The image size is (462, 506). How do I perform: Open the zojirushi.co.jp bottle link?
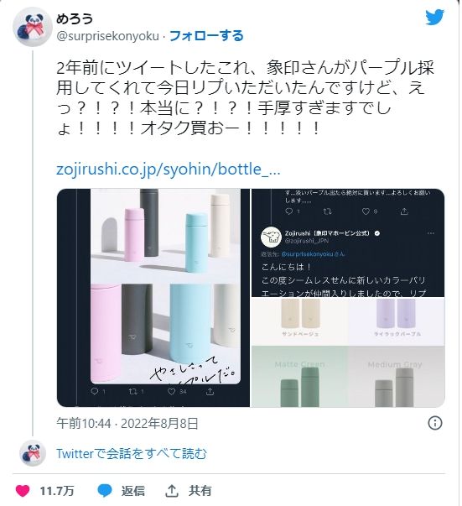pyautogui.click(x=168, y=170)
